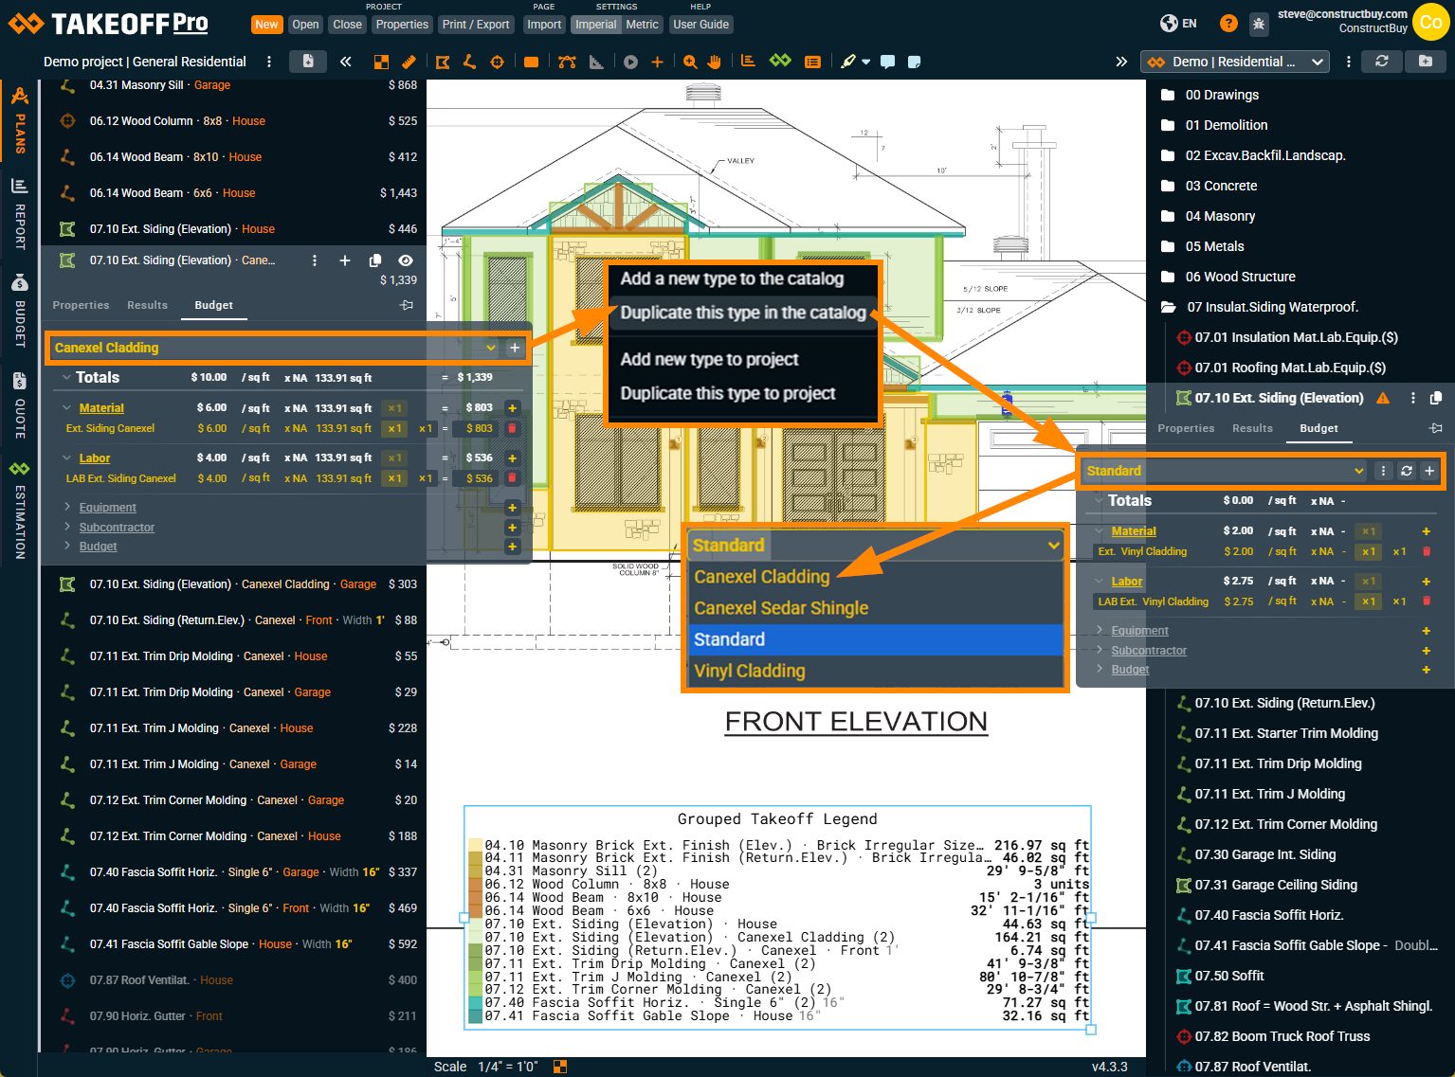Select the count target tool

tap(497, 62)
